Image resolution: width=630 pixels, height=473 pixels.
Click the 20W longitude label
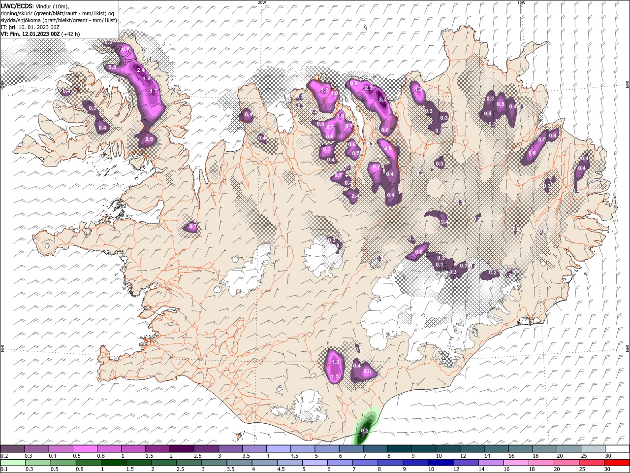tap(262, 2)
